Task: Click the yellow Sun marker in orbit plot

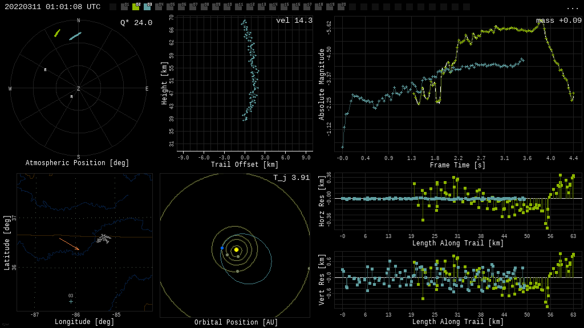Action: [x=236, y=249]
